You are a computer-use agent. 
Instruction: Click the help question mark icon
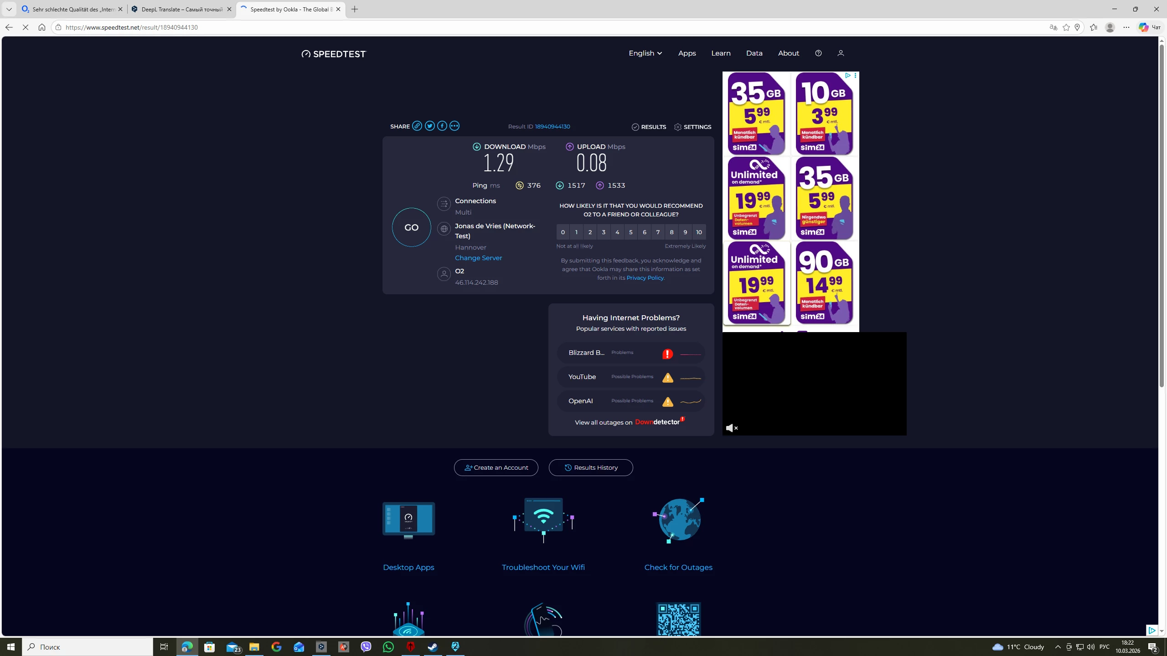[x=818, y=53]
